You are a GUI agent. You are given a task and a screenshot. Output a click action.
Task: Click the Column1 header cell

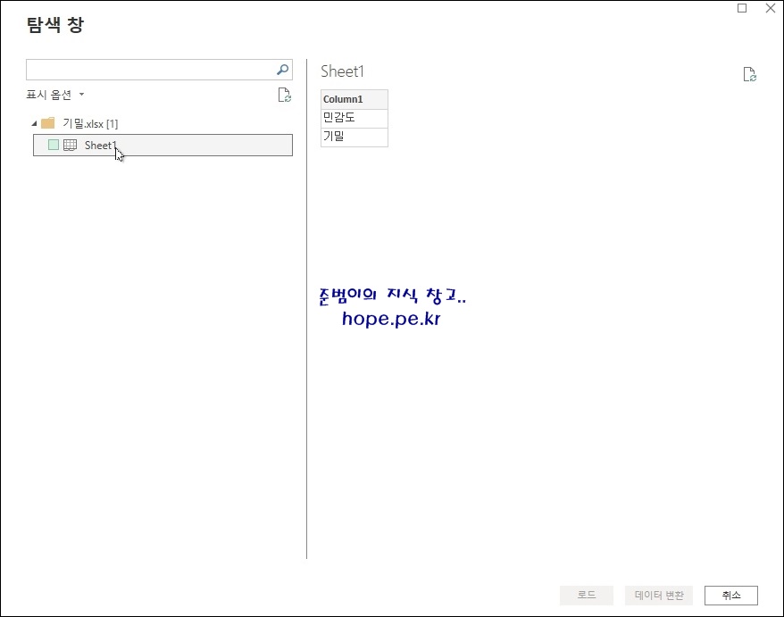pyautogui.click(x=354, y=99)
